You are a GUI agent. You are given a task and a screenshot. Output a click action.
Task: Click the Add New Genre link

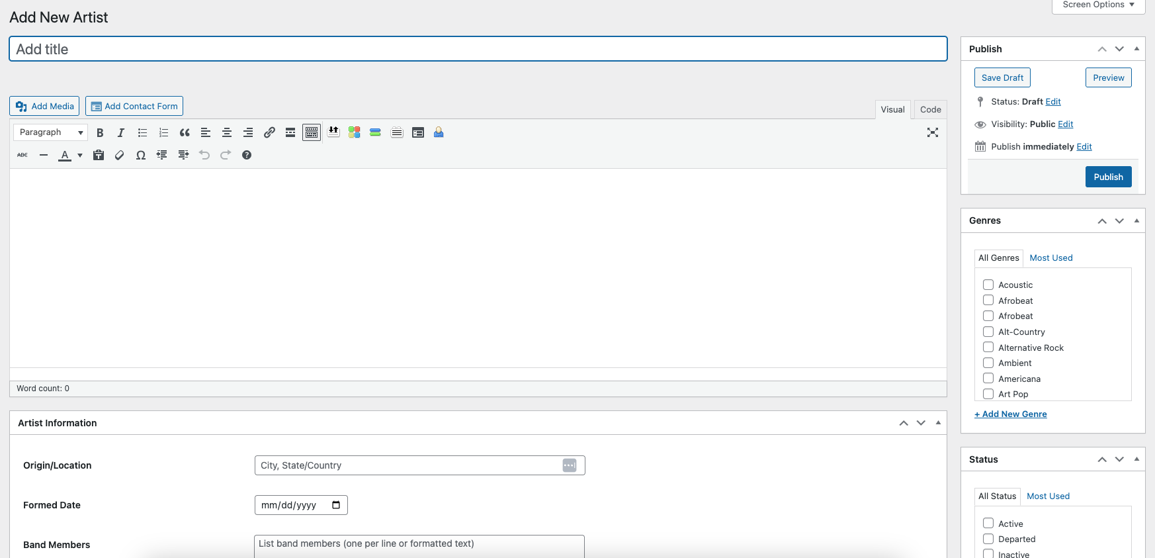point(1010,414)
